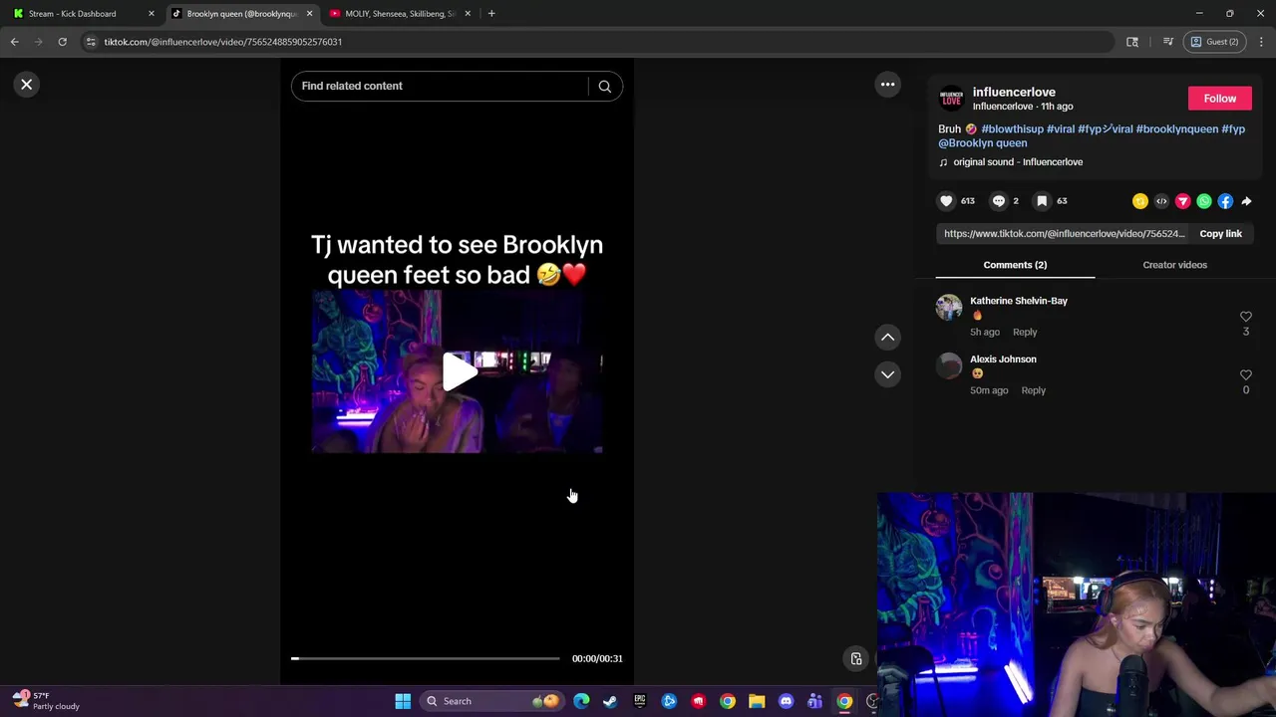Open Chrome three-dot menu
Image resolution: width=1276 pixels, height=717 pixels.
[x=1261, y=42]
